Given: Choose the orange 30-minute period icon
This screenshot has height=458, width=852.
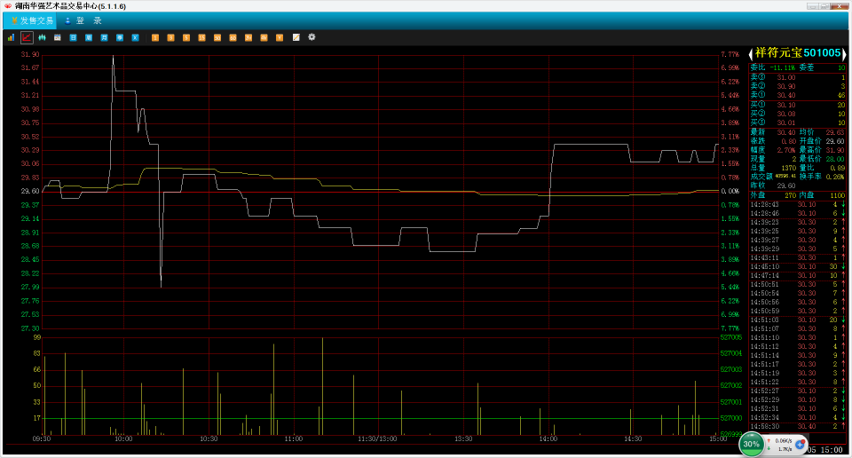Looking at the screenshot, I should pyautogui.click(x=217, y=37).
